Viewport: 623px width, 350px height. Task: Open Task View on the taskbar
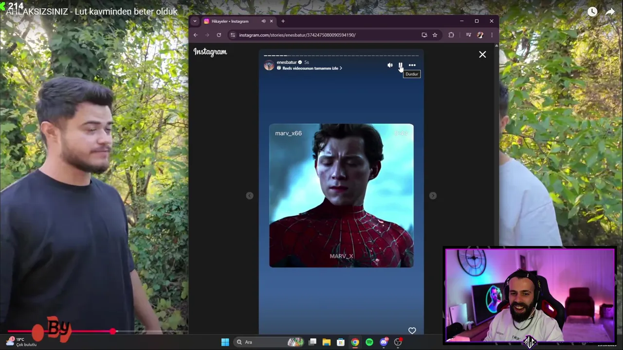pos(312,342)
